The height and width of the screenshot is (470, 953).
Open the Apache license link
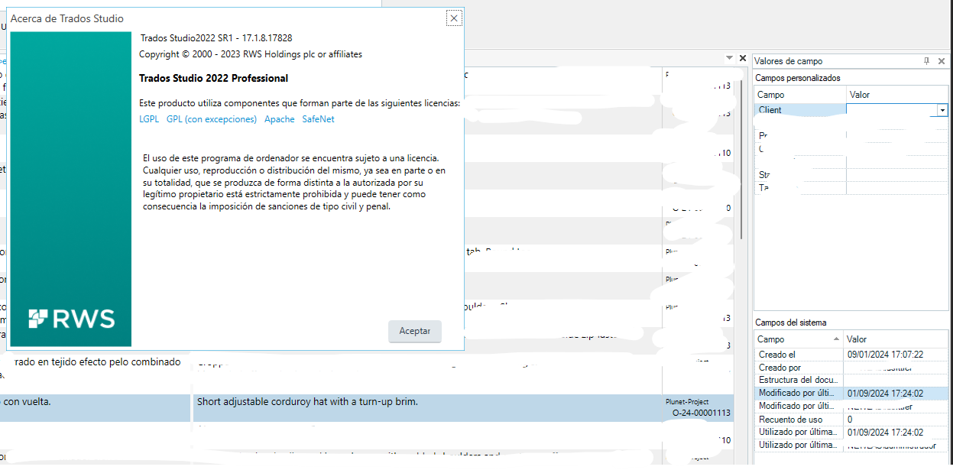click(279, 119)
